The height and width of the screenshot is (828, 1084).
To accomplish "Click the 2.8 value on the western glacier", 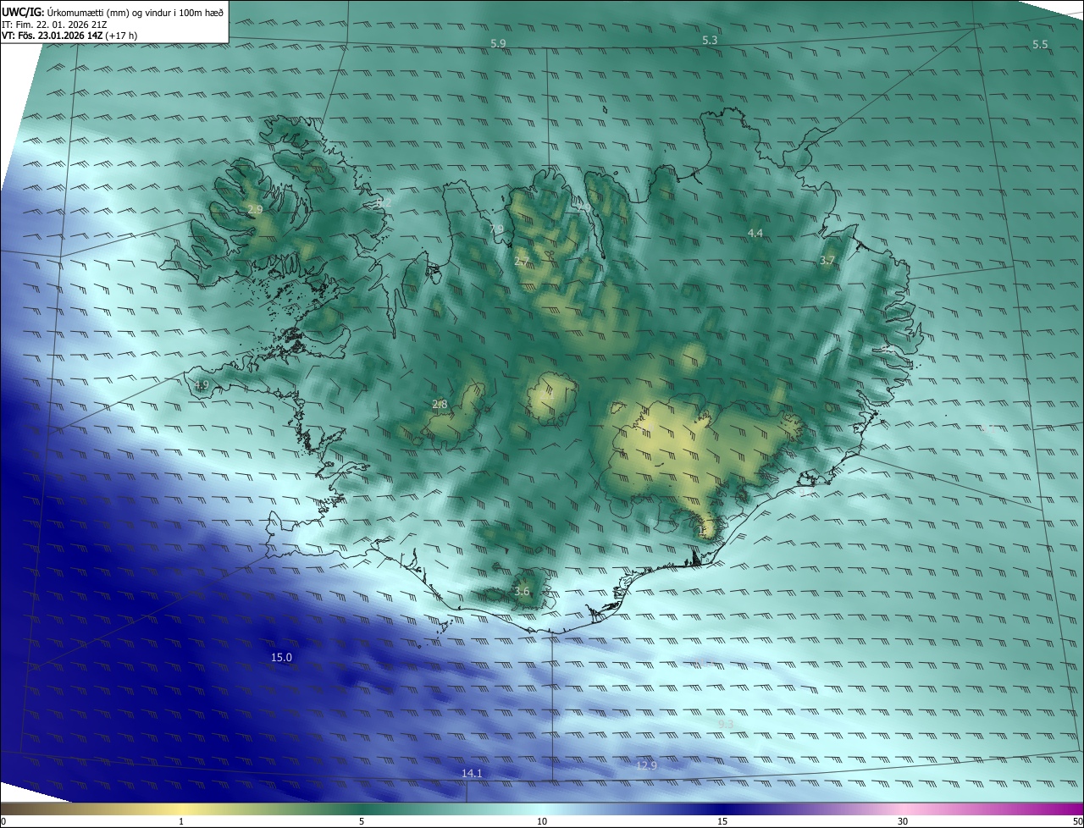I will click(x=440, y=405).
